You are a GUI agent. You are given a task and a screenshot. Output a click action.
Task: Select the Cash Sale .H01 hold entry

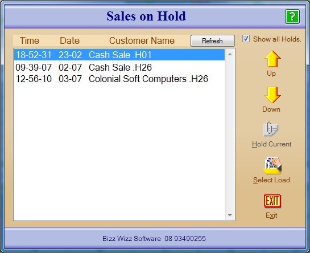[119, 55]
